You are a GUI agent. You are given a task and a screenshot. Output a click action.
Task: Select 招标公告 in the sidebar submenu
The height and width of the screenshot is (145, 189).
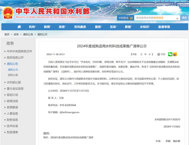coord(13,75)
